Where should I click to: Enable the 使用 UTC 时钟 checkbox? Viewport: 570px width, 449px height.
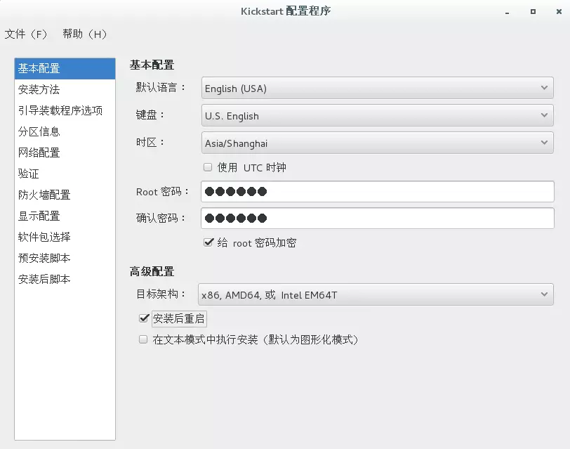(208, 167)
